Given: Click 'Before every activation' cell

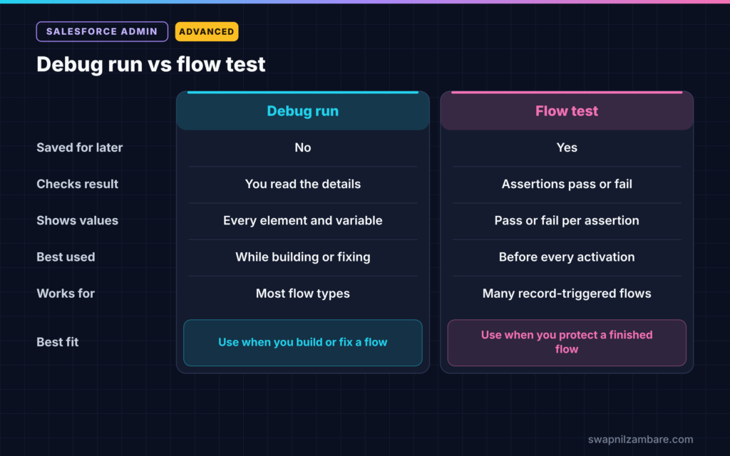Looking at the screenshot, I should click(x=567, y=256).
